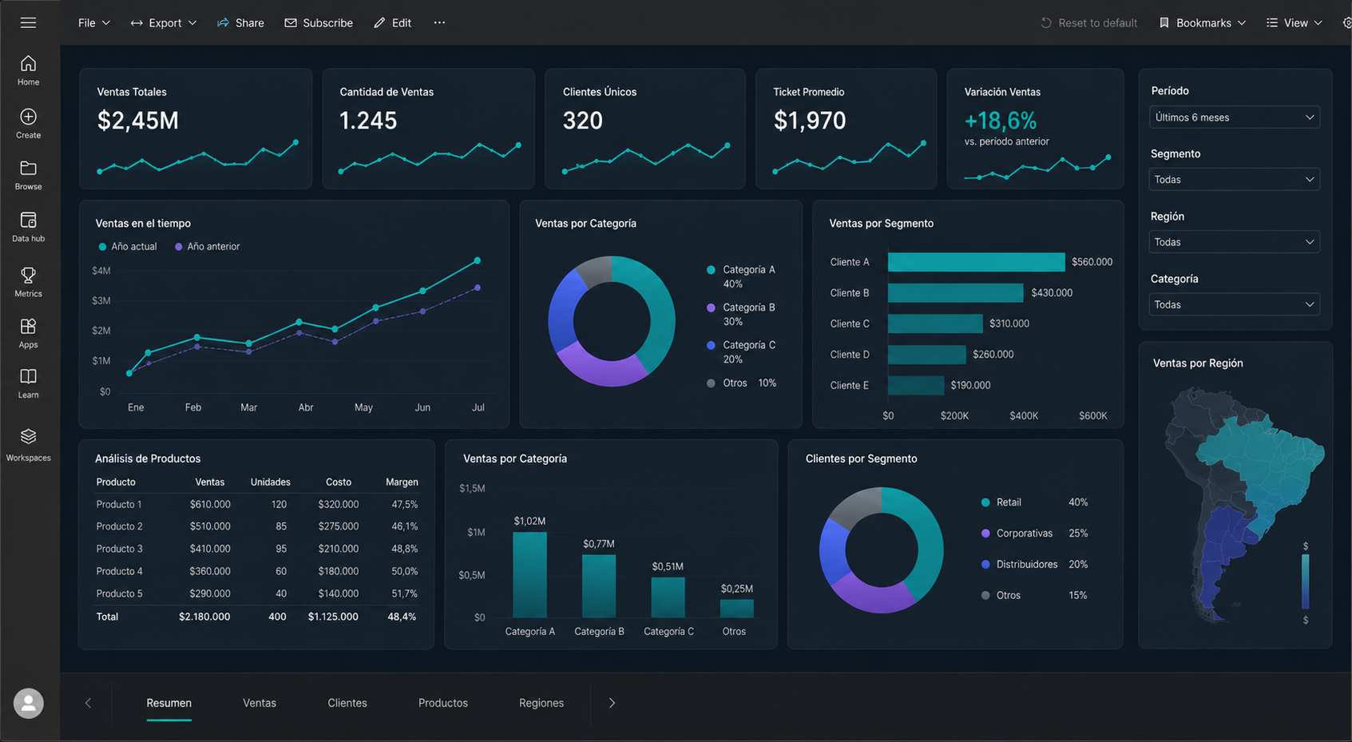Open the Categoría filter dropdown
Viewport: 1352px width, 742px height.
click(1234, 304)
